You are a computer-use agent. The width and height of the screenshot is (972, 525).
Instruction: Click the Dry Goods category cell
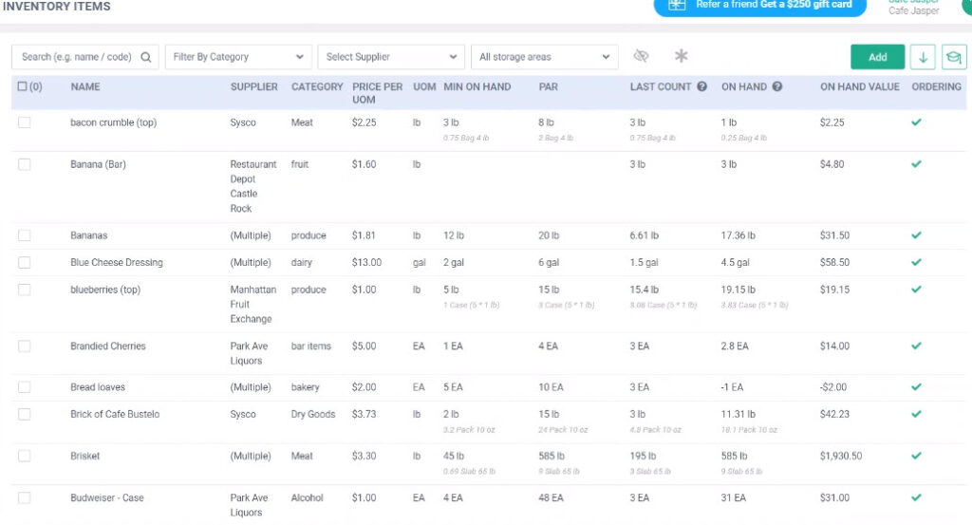(x=313, y=414)
